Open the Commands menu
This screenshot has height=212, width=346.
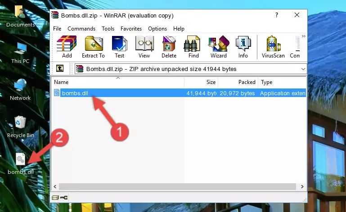[x=81, y=29]
